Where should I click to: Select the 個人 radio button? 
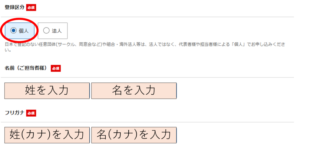(13, 30)
